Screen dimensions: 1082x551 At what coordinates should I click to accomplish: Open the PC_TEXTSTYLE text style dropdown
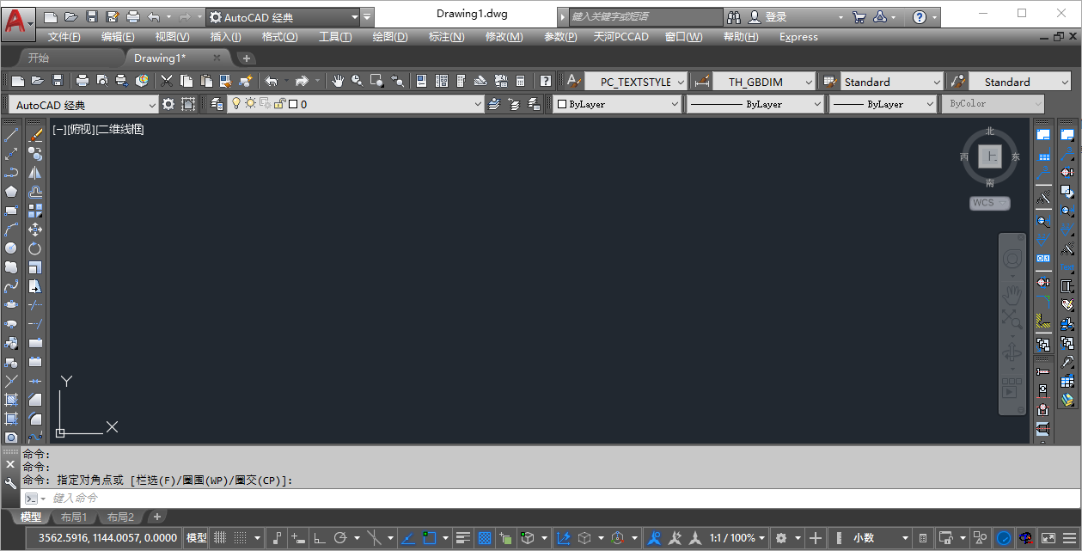(x=636, y=82)
